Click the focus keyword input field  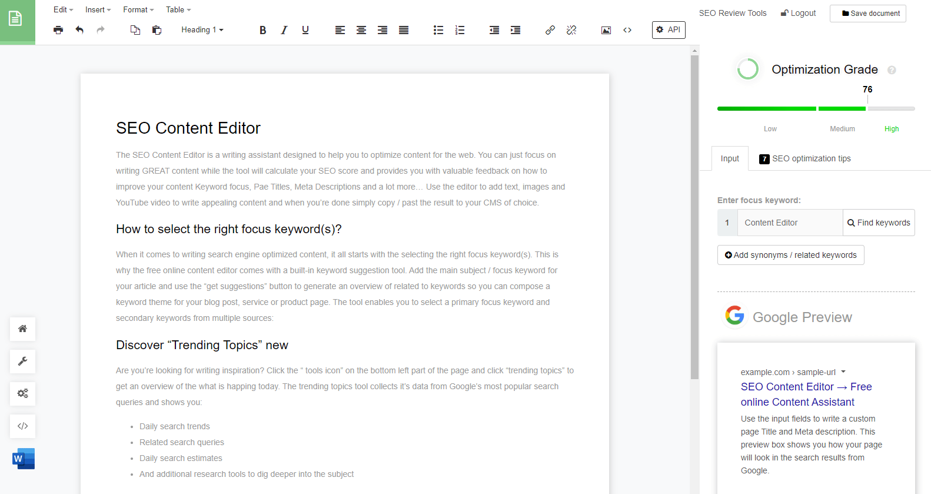pyautogui.click(x=790, y=223)
